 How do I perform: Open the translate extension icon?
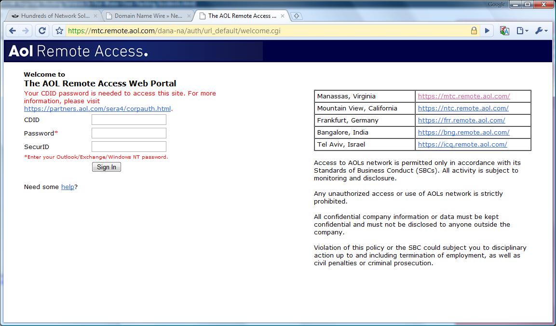504,31
